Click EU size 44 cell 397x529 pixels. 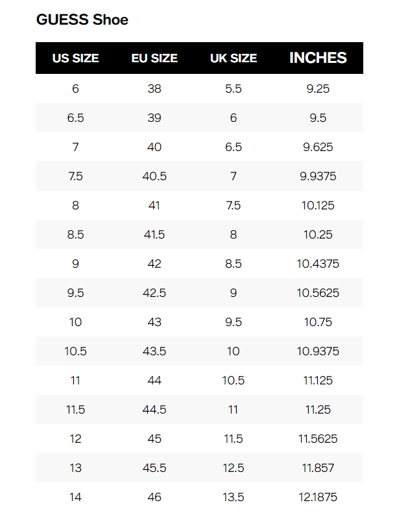(x=154, y=381)
